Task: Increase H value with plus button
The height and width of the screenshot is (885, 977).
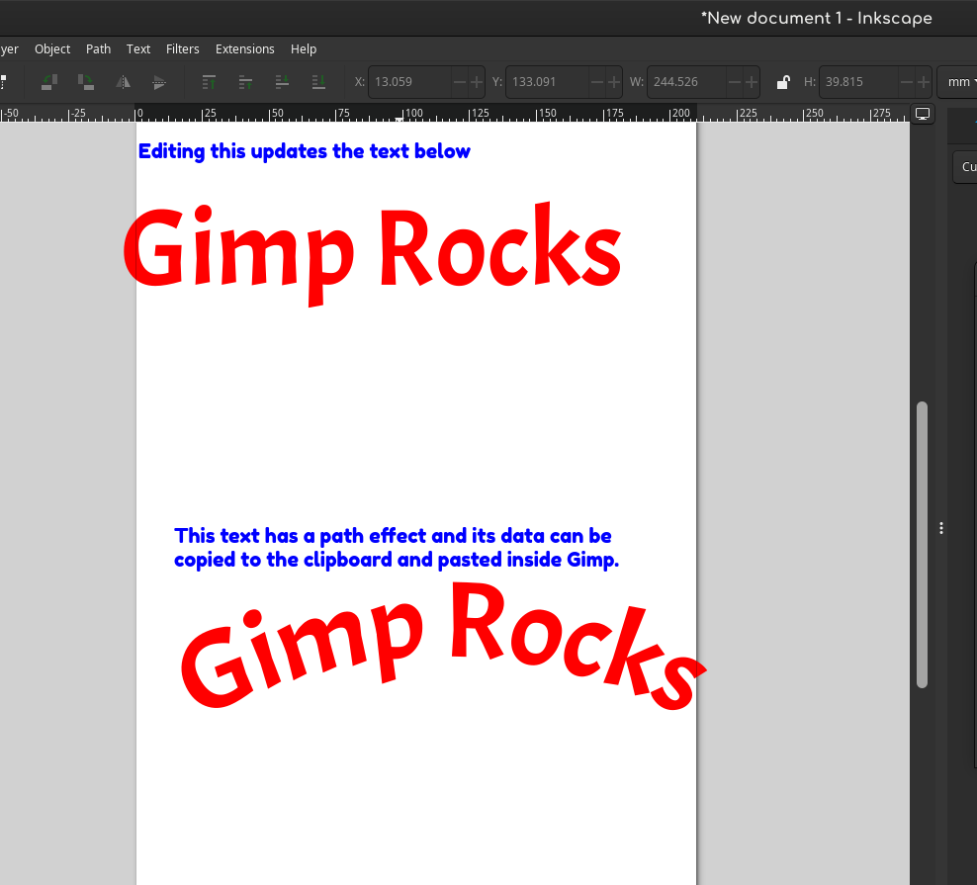Action: (924, 82)
